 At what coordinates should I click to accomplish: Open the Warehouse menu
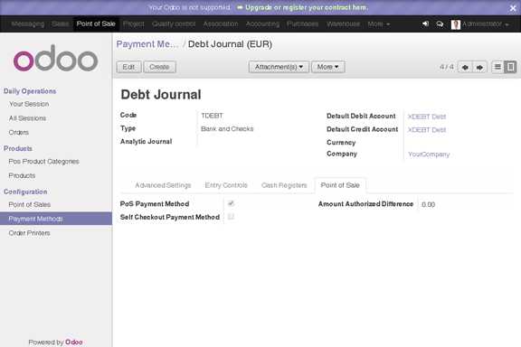click(343, 23)
